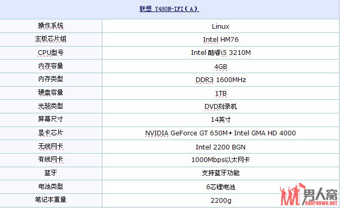Image resolution: width=340 pixels, height=208 pixels.
Task: Click the 内存容量 label
Action: [x=50, y=66]
